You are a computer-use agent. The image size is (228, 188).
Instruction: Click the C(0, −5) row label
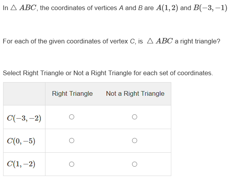coord(21,141)
